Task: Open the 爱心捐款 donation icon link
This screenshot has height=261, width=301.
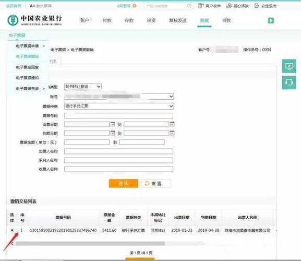Action: point(237,6)
